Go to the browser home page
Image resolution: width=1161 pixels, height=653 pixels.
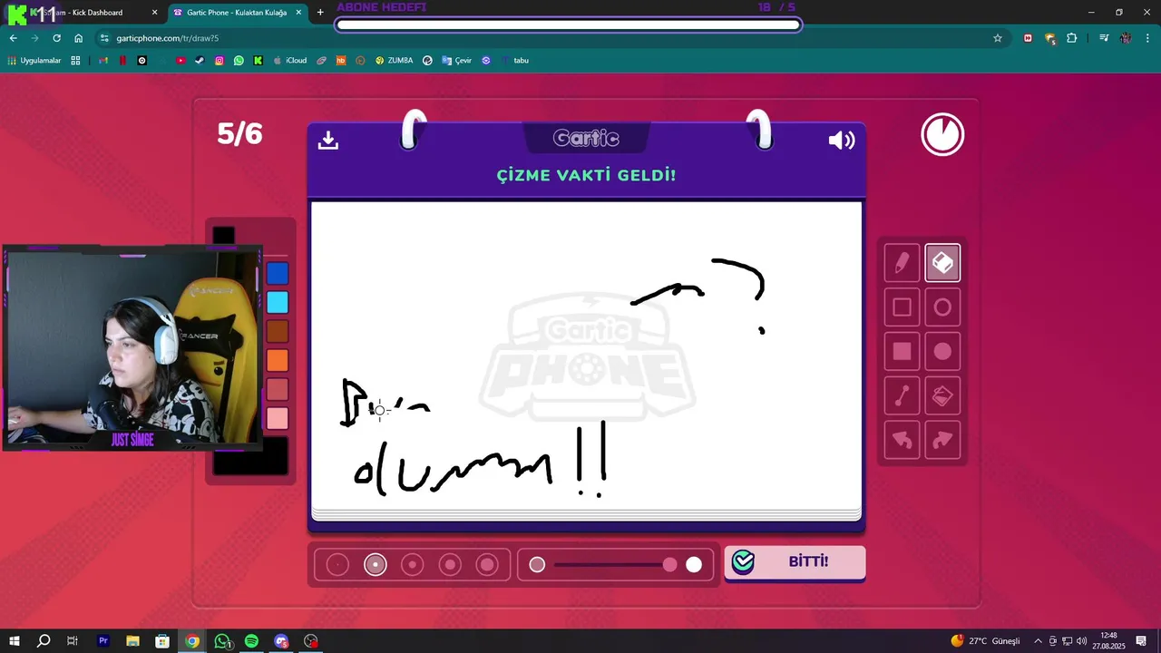[x=79, y=38]
